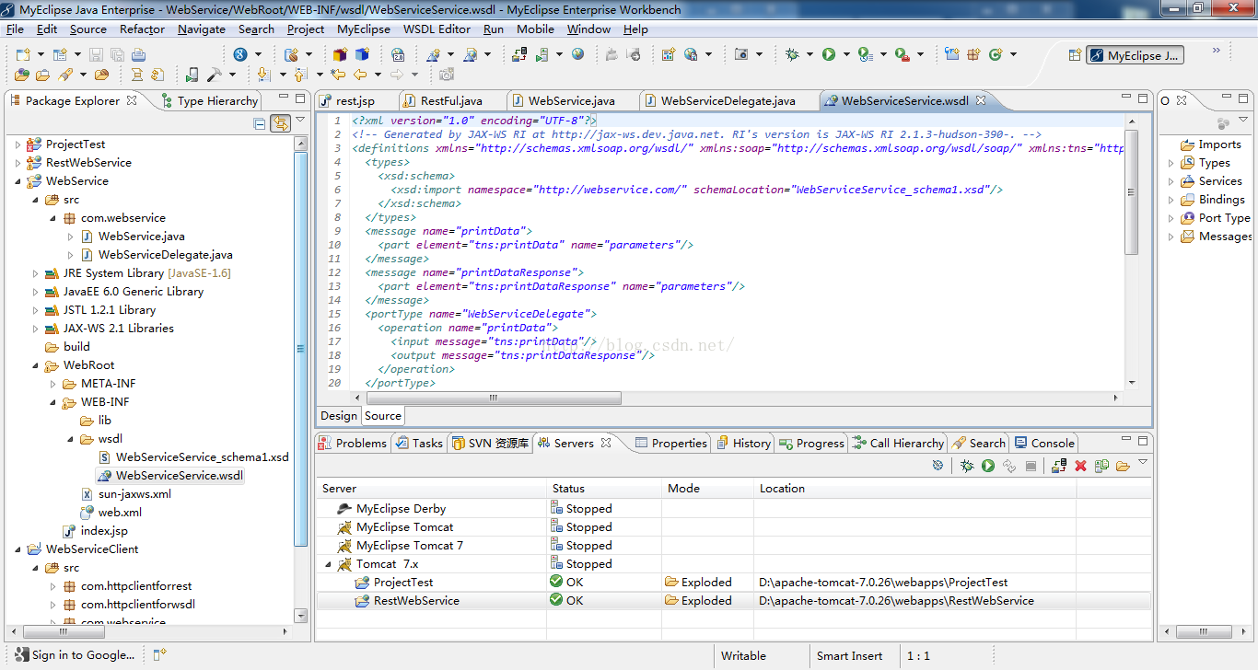Click the search flashlight icon in second toolbar row
Viewport: 1258px width, 670px height.
point(65,75)
